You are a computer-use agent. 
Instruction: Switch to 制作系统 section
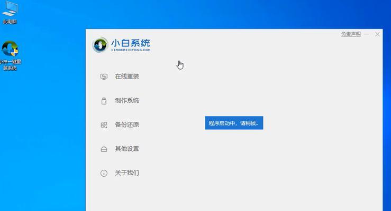click(127, 100)
